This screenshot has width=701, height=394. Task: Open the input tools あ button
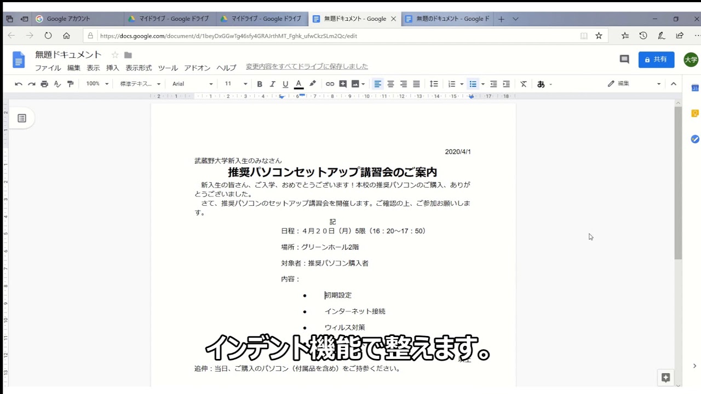[x=541, y=84]
